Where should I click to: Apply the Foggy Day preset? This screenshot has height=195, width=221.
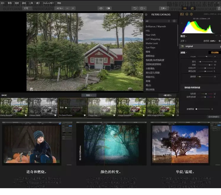point(102,108)
